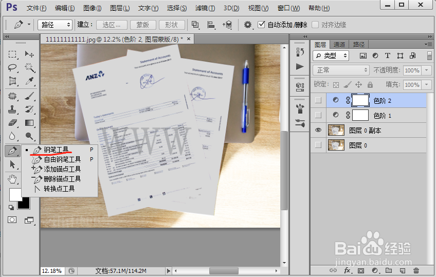Activate the Eyedropper tool

(29, 81)
